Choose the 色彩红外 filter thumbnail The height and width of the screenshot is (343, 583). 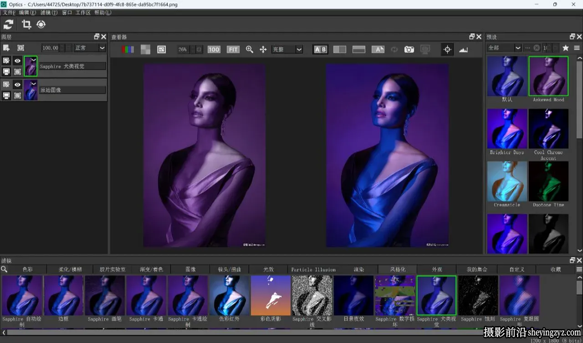click(x=229, y=295)
